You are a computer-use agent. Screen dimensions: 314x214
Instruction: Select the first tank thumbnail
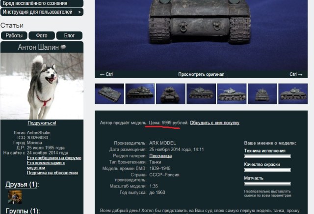point(109,94)
